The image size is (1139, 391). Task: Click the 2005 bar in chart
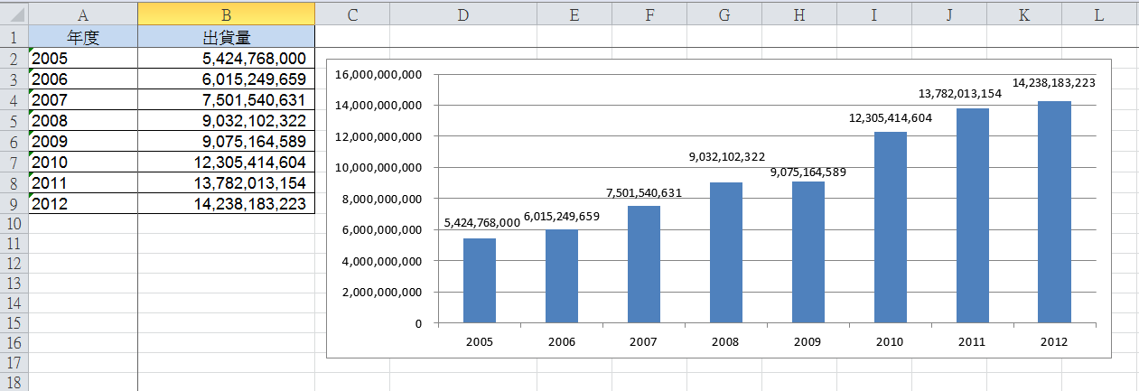[480, 280]
